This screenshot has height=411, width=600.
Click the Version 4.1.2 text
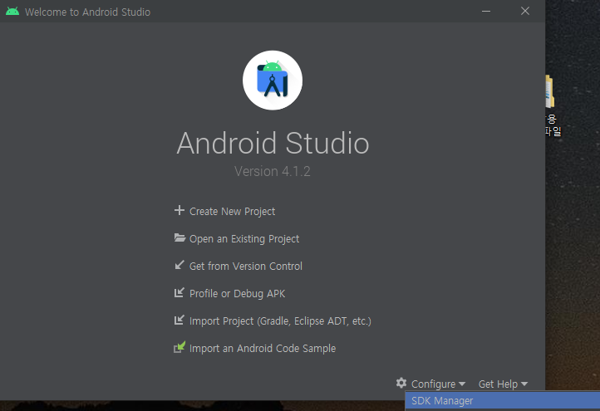272,171
